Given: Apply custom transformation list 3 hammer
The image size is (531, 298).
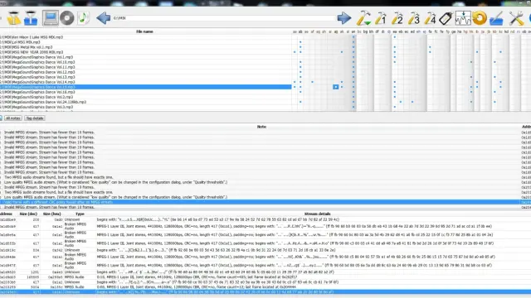Looking at the screenshot, I should click(413, 18).
